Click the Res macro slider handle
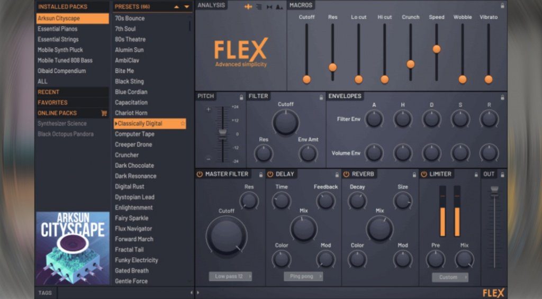The height and width of the screenshot is (299, 542). 332,67
